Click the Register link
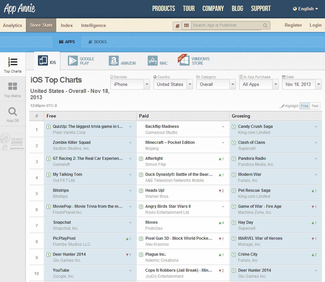 293,25
